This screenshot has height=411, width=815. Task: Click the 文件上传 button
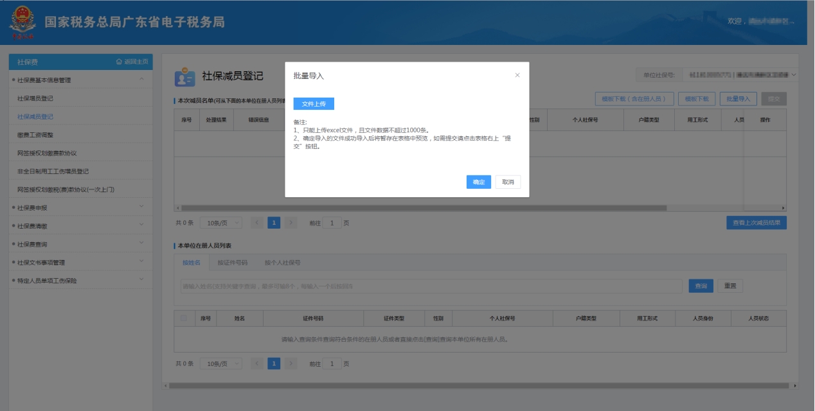tap(314, 104)
